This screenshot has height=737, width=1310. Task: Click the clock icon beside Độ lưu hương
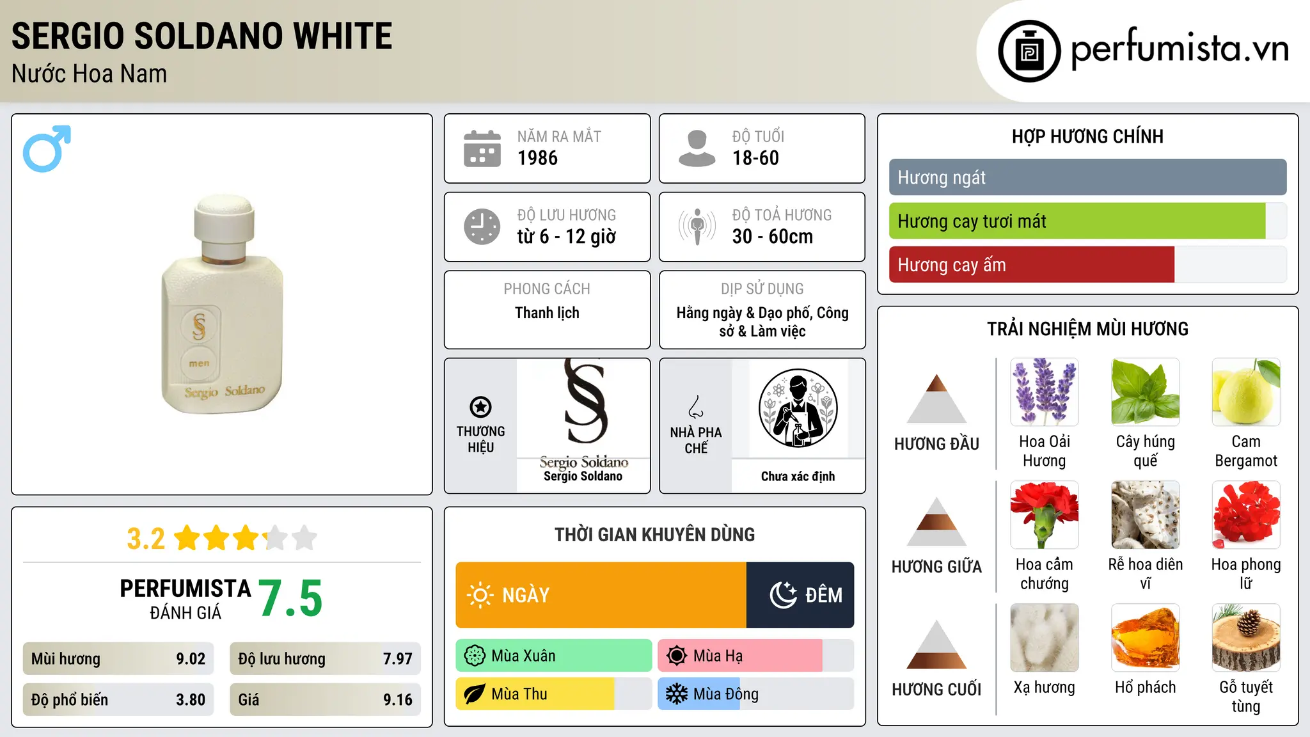click(482, 226)
